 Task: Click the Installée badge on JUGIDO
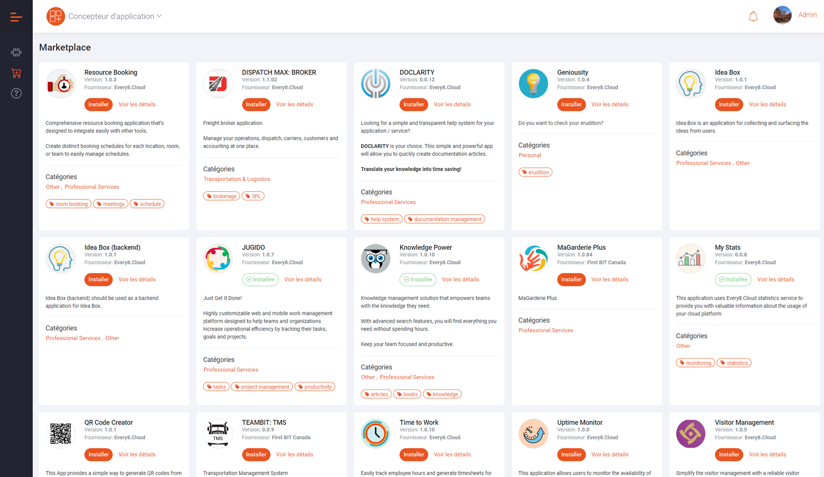(260, 279)
